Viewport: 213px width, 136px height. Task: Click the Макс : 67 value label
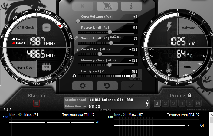[x=136, y=114]
